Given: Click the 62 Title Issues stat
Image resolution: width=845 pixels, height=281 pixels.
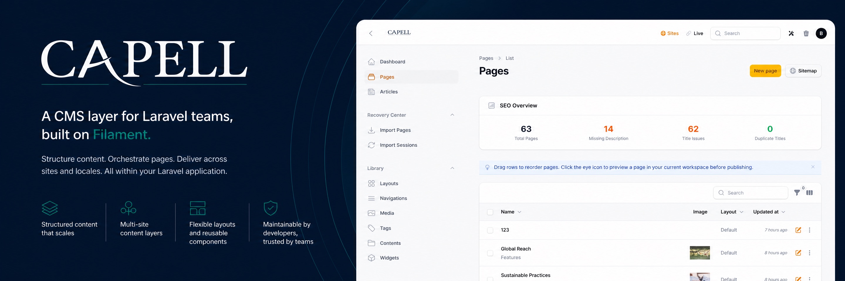Looking at the screenshot, I should [x=693, y=133].
